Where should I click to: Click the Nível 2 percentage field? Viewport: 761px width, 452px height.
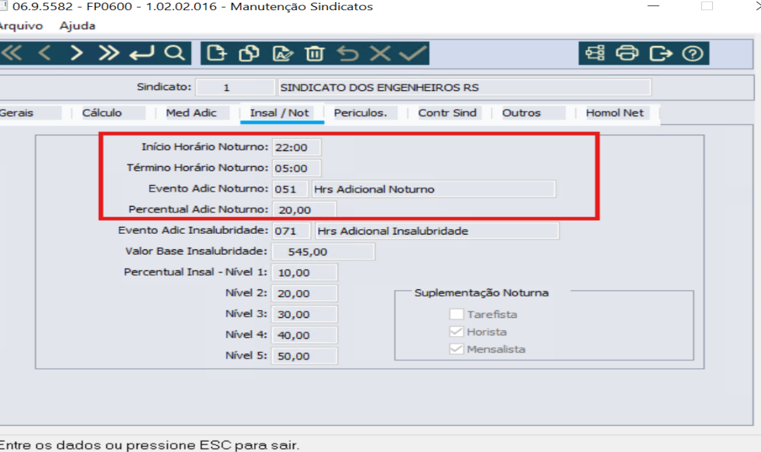pyautogui.click(x=304, y=293)
